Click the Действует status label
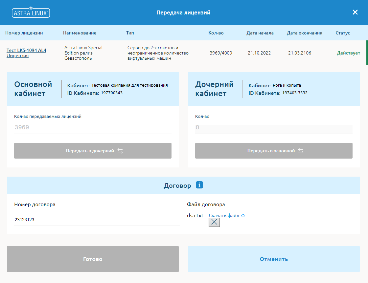 click(348, 53)
